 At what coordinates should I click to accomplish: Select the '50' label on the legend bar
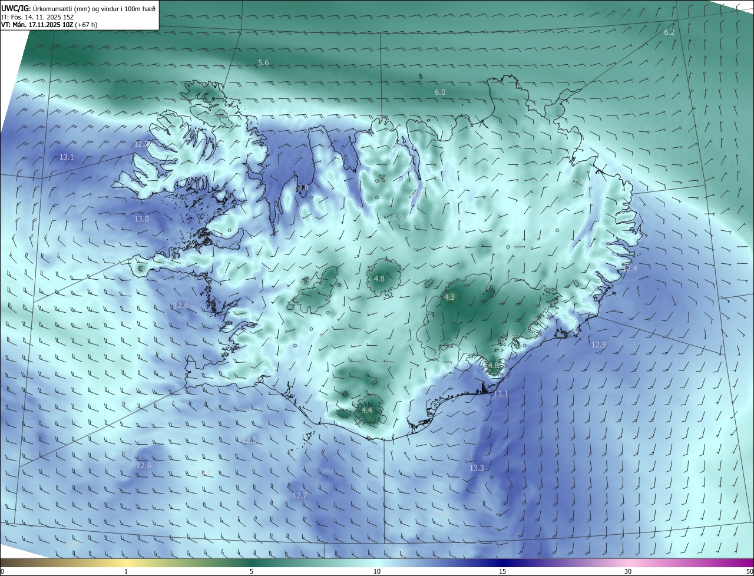coord(749,571)
